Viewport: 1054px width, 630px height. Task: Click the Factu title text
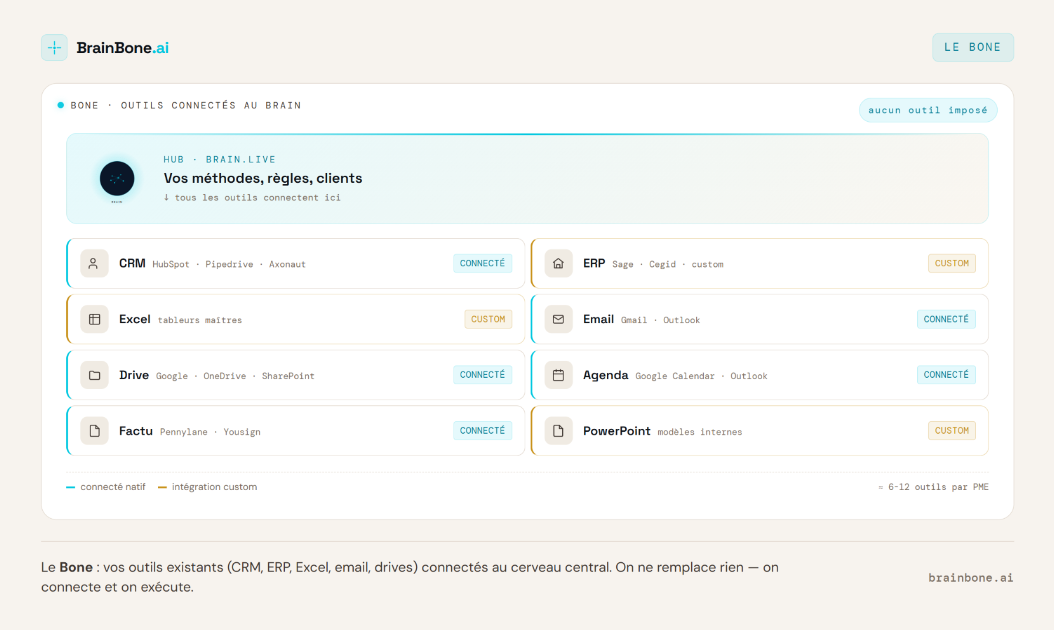[136, 431]
